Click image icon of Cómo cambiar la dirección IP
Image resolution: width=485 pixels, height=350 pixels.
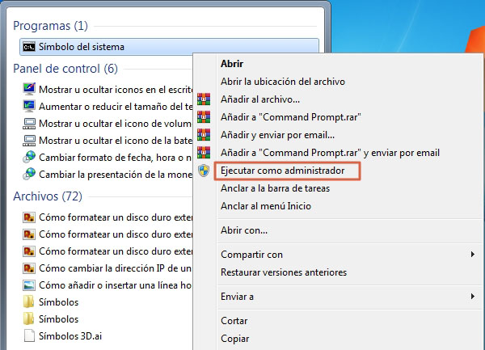[x=29, y=268]
